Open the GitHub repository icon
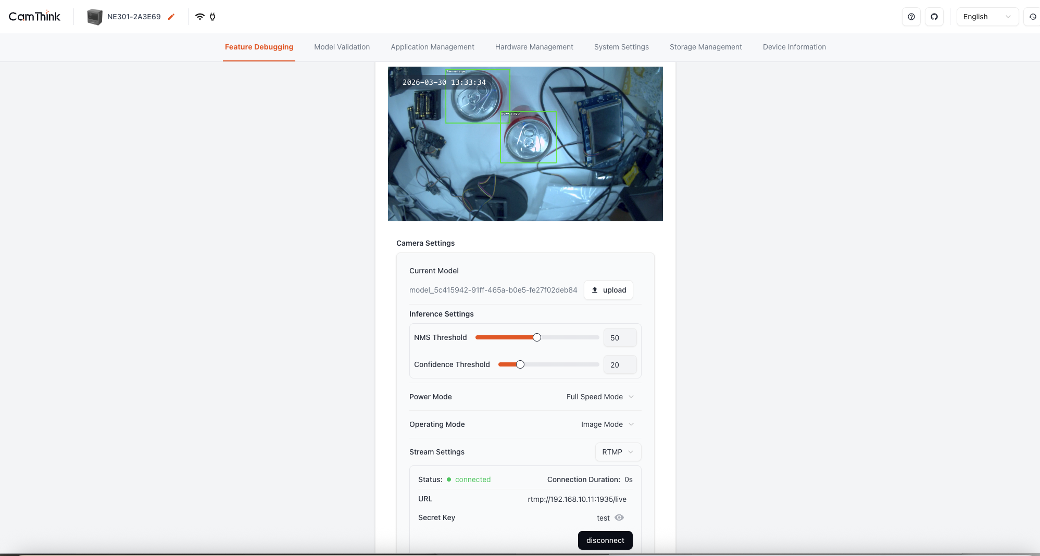 [935, 17]
